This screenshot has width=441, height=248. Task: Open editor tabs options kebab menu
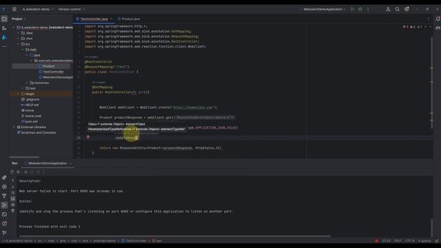429,19
